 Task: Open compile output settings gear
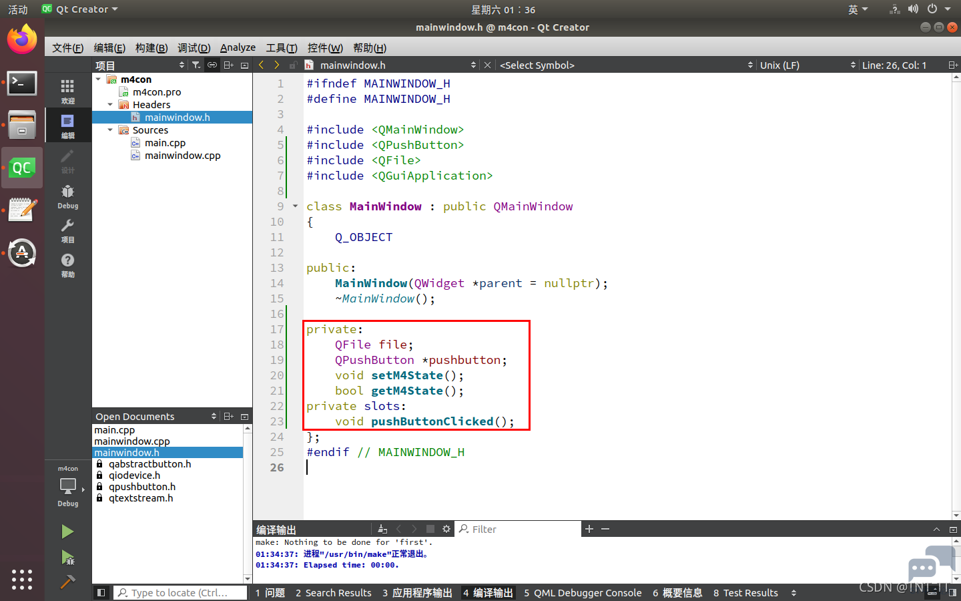pos(446,529)
